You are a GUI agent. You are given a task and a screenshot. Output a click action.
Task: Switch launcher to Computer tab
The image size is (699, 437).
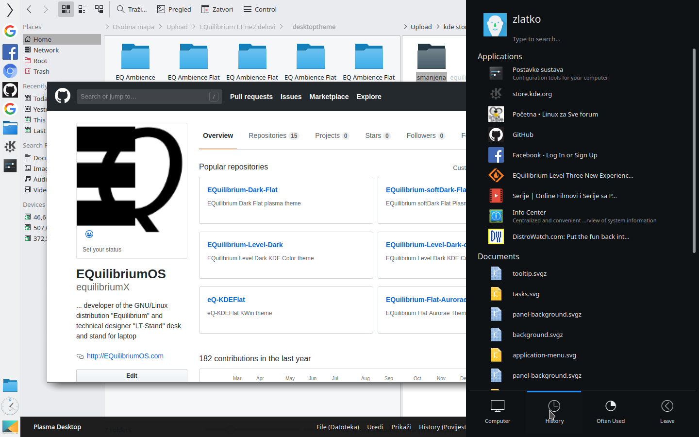498,412
